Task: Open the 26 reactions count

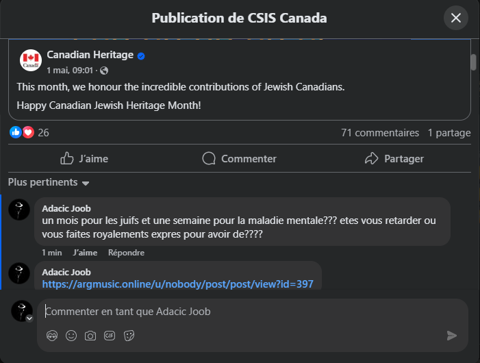Action: click(x=43, y=133)
